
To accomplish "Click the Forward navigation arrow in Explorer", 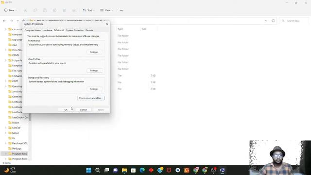I will click(11, 21).
